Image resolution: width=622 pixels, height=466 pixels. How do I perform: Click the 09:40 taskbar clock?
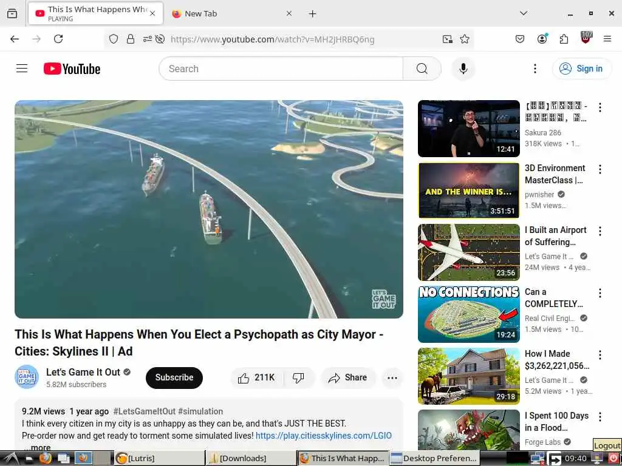(x=575, y=459)
